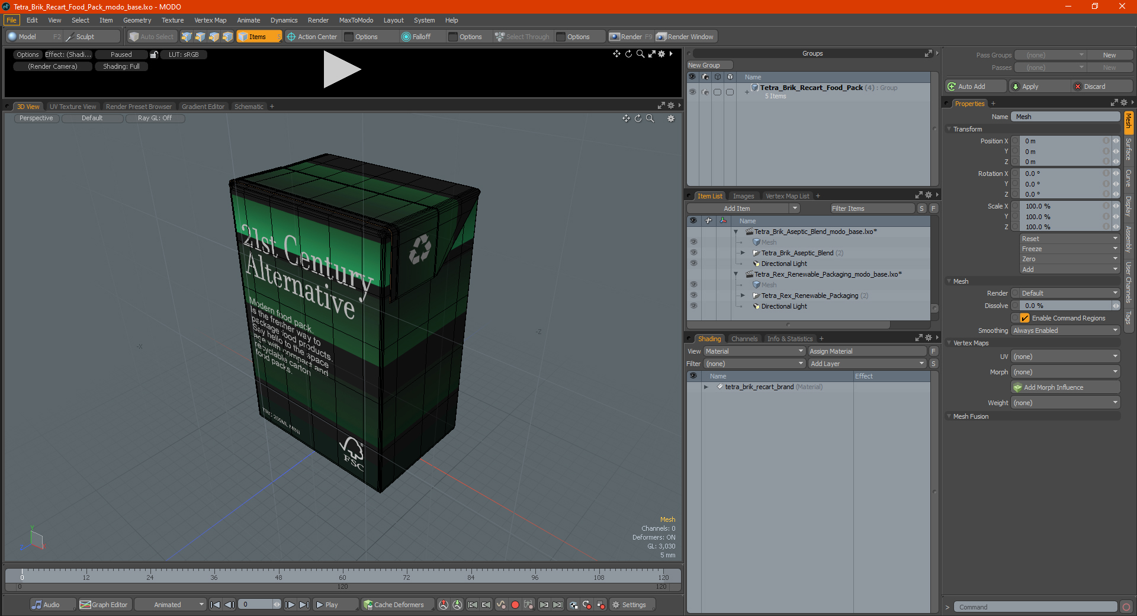Select Materials selection mode icon
Image resolution: width=1137 pixels, height=616 pixels.
[x=227, y=37]
